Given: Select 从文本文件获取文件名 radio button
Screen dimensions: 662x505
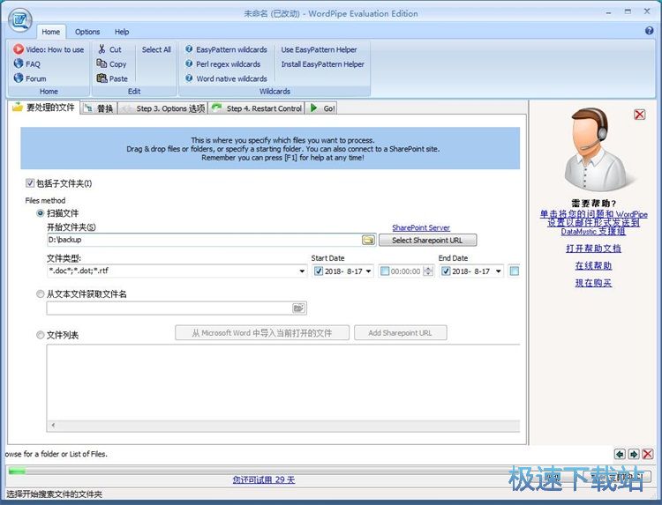Looking at the screenshot, I should pyautogui.click(x=40, y=293).
